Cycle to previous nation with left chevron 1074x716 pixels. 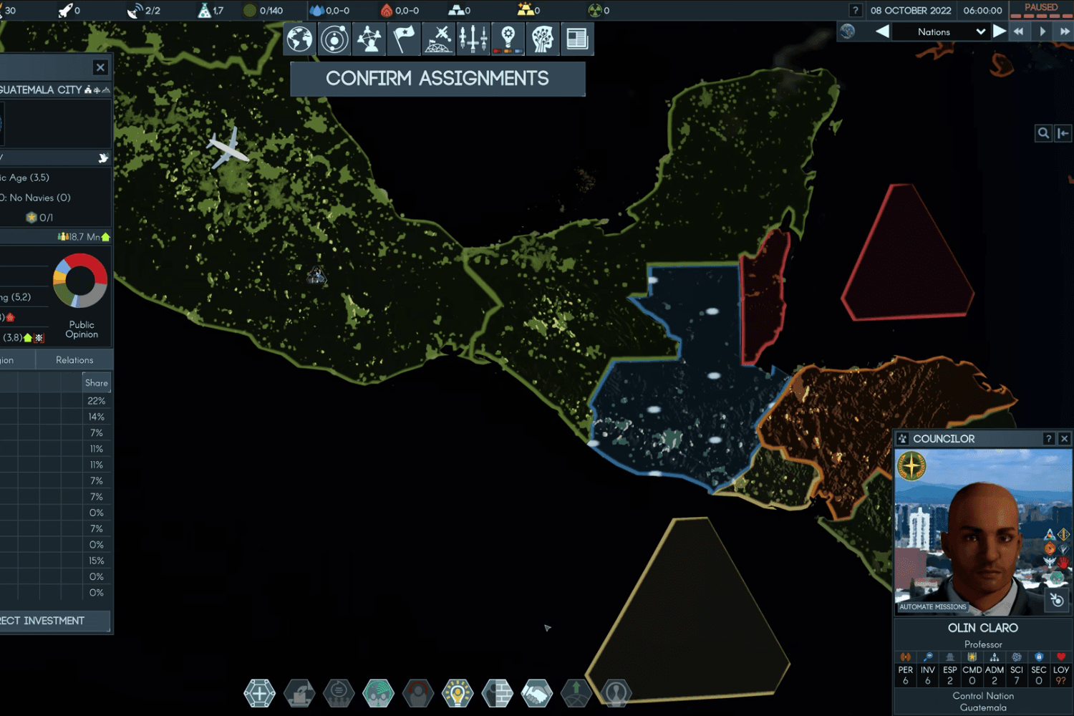pos(882,31)
